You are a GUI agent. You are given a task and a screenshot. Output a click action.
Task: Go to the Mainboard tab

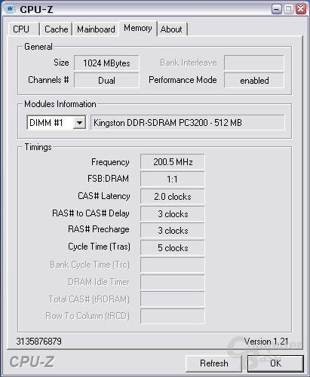pyautogui.click(x=96, y=29)
